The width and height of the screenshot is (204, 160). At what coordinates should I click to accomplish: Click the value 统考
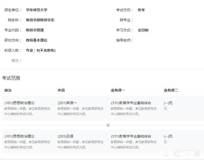click(x=141, y=10)
